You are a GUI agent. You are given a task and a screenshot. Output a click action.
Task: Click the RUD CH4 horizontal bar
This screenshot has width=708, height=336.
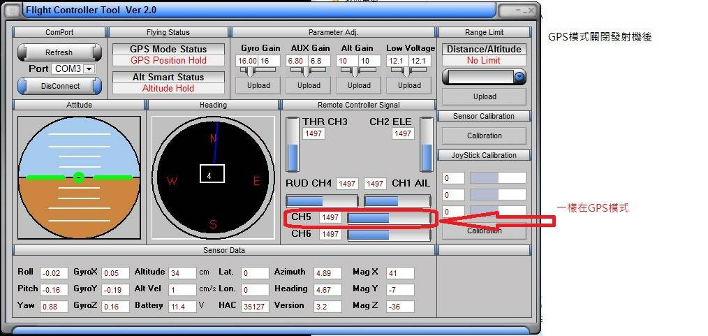coord(322,201)
